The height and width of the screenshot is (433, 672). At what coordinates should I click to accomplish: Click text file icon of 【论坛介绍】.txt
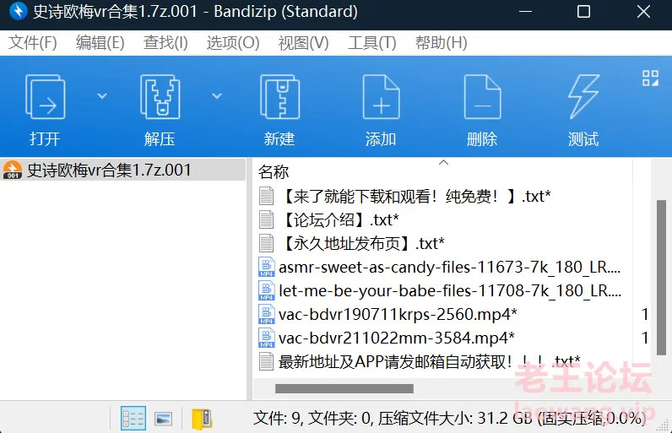(x=266, y=219)
